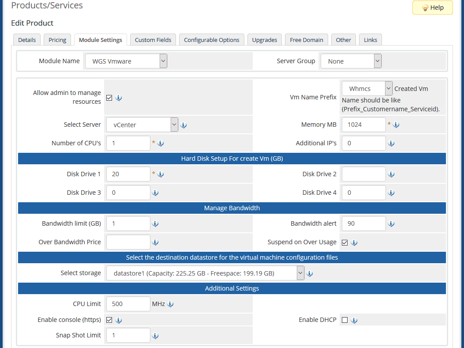The width and height of the screenshot is (464, 348).
Task: Open the tooltip icon next to Number of CPU's
Action: coord(161,143)
